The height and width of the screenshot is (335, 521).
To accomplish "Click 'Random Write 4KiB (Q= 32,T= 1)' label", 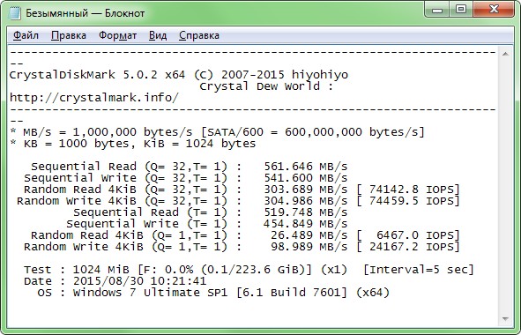I will 123,201.
